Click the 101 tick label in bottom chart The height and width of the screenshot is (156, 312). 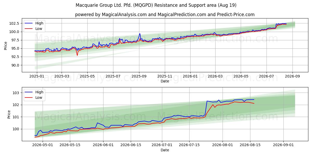[x=16, y=117]
